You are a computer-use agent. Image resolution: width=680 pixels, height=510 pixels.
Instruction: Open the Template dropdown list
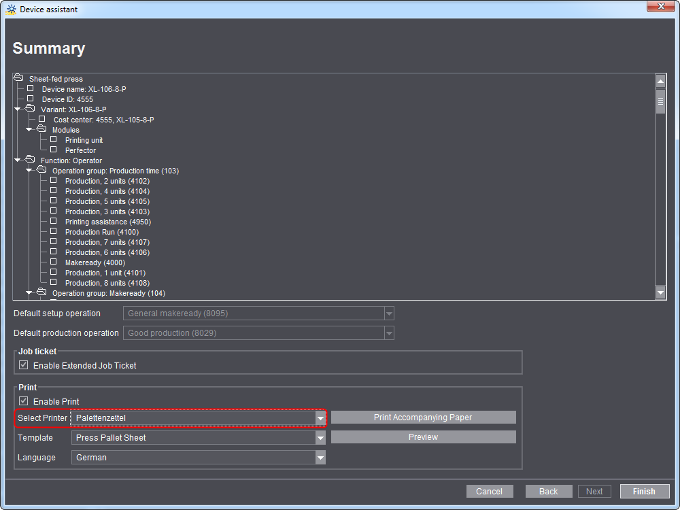click(x=320, y=438)
